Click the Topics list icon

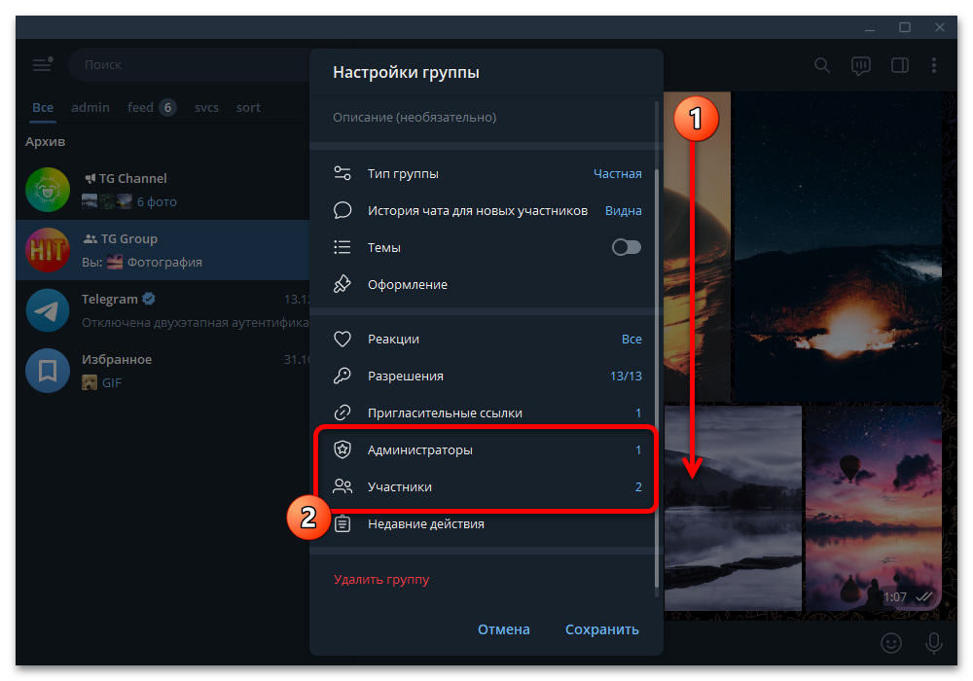(x=342, y=247)
